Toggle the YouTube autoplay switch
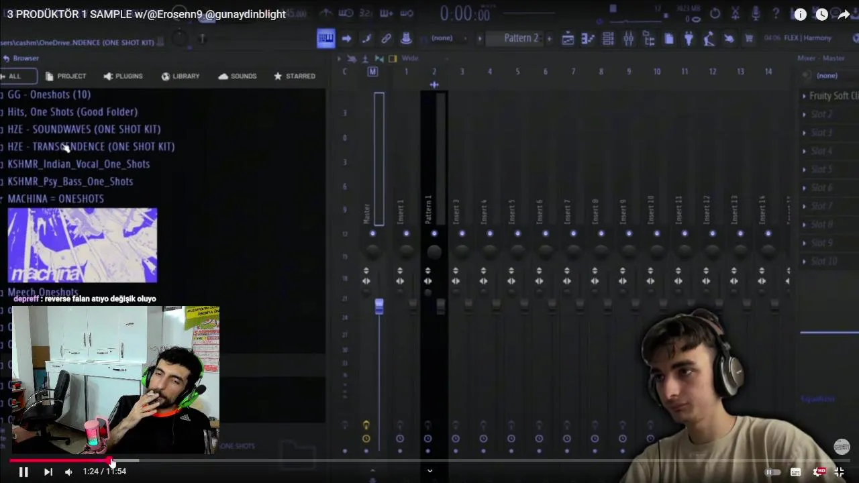859x483 pixels. click(x=772, y=472)
